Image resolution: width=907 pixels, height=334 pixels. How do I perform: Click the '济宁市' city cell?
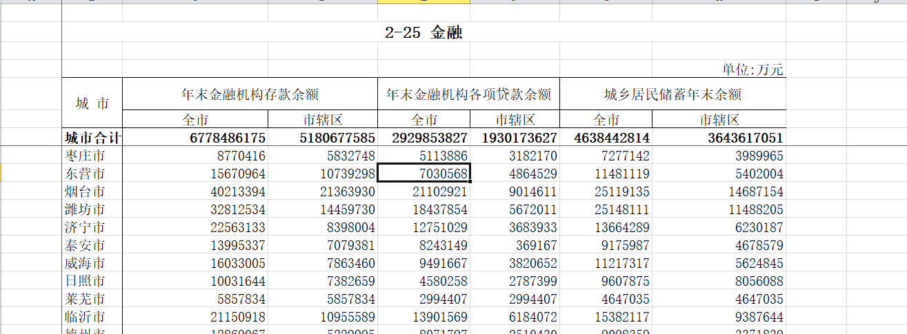92,227
